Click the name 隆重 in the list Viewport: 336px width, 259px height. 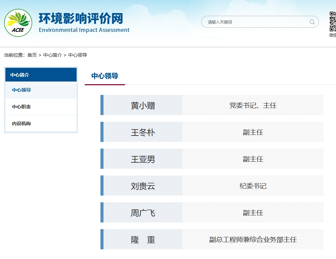point(143,240)
